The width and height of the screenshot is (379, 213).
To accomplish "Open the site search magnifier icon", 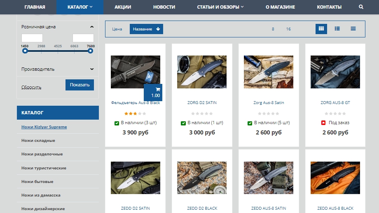I will (x=361, y=7).
